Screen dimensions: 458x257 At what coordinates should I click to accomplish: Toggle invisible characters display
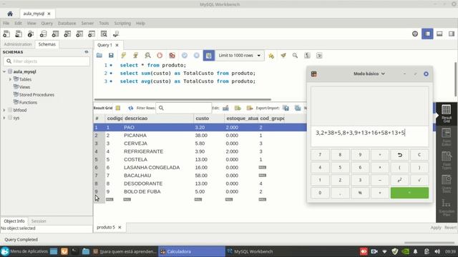[x=307, y=56]
